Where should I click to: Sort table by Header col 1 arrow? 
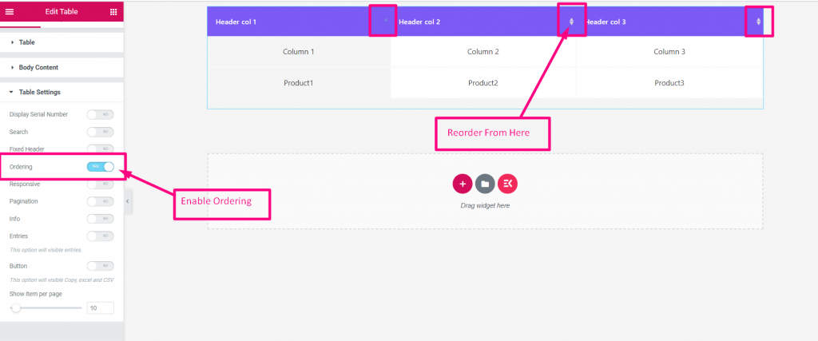[x=386, y=20]
